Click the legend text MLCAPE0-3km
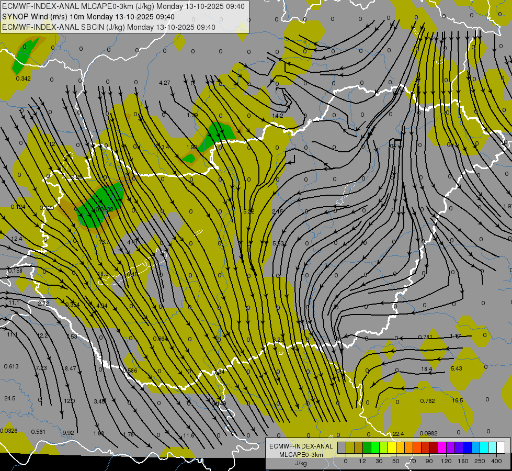 [x=301, y=455]
